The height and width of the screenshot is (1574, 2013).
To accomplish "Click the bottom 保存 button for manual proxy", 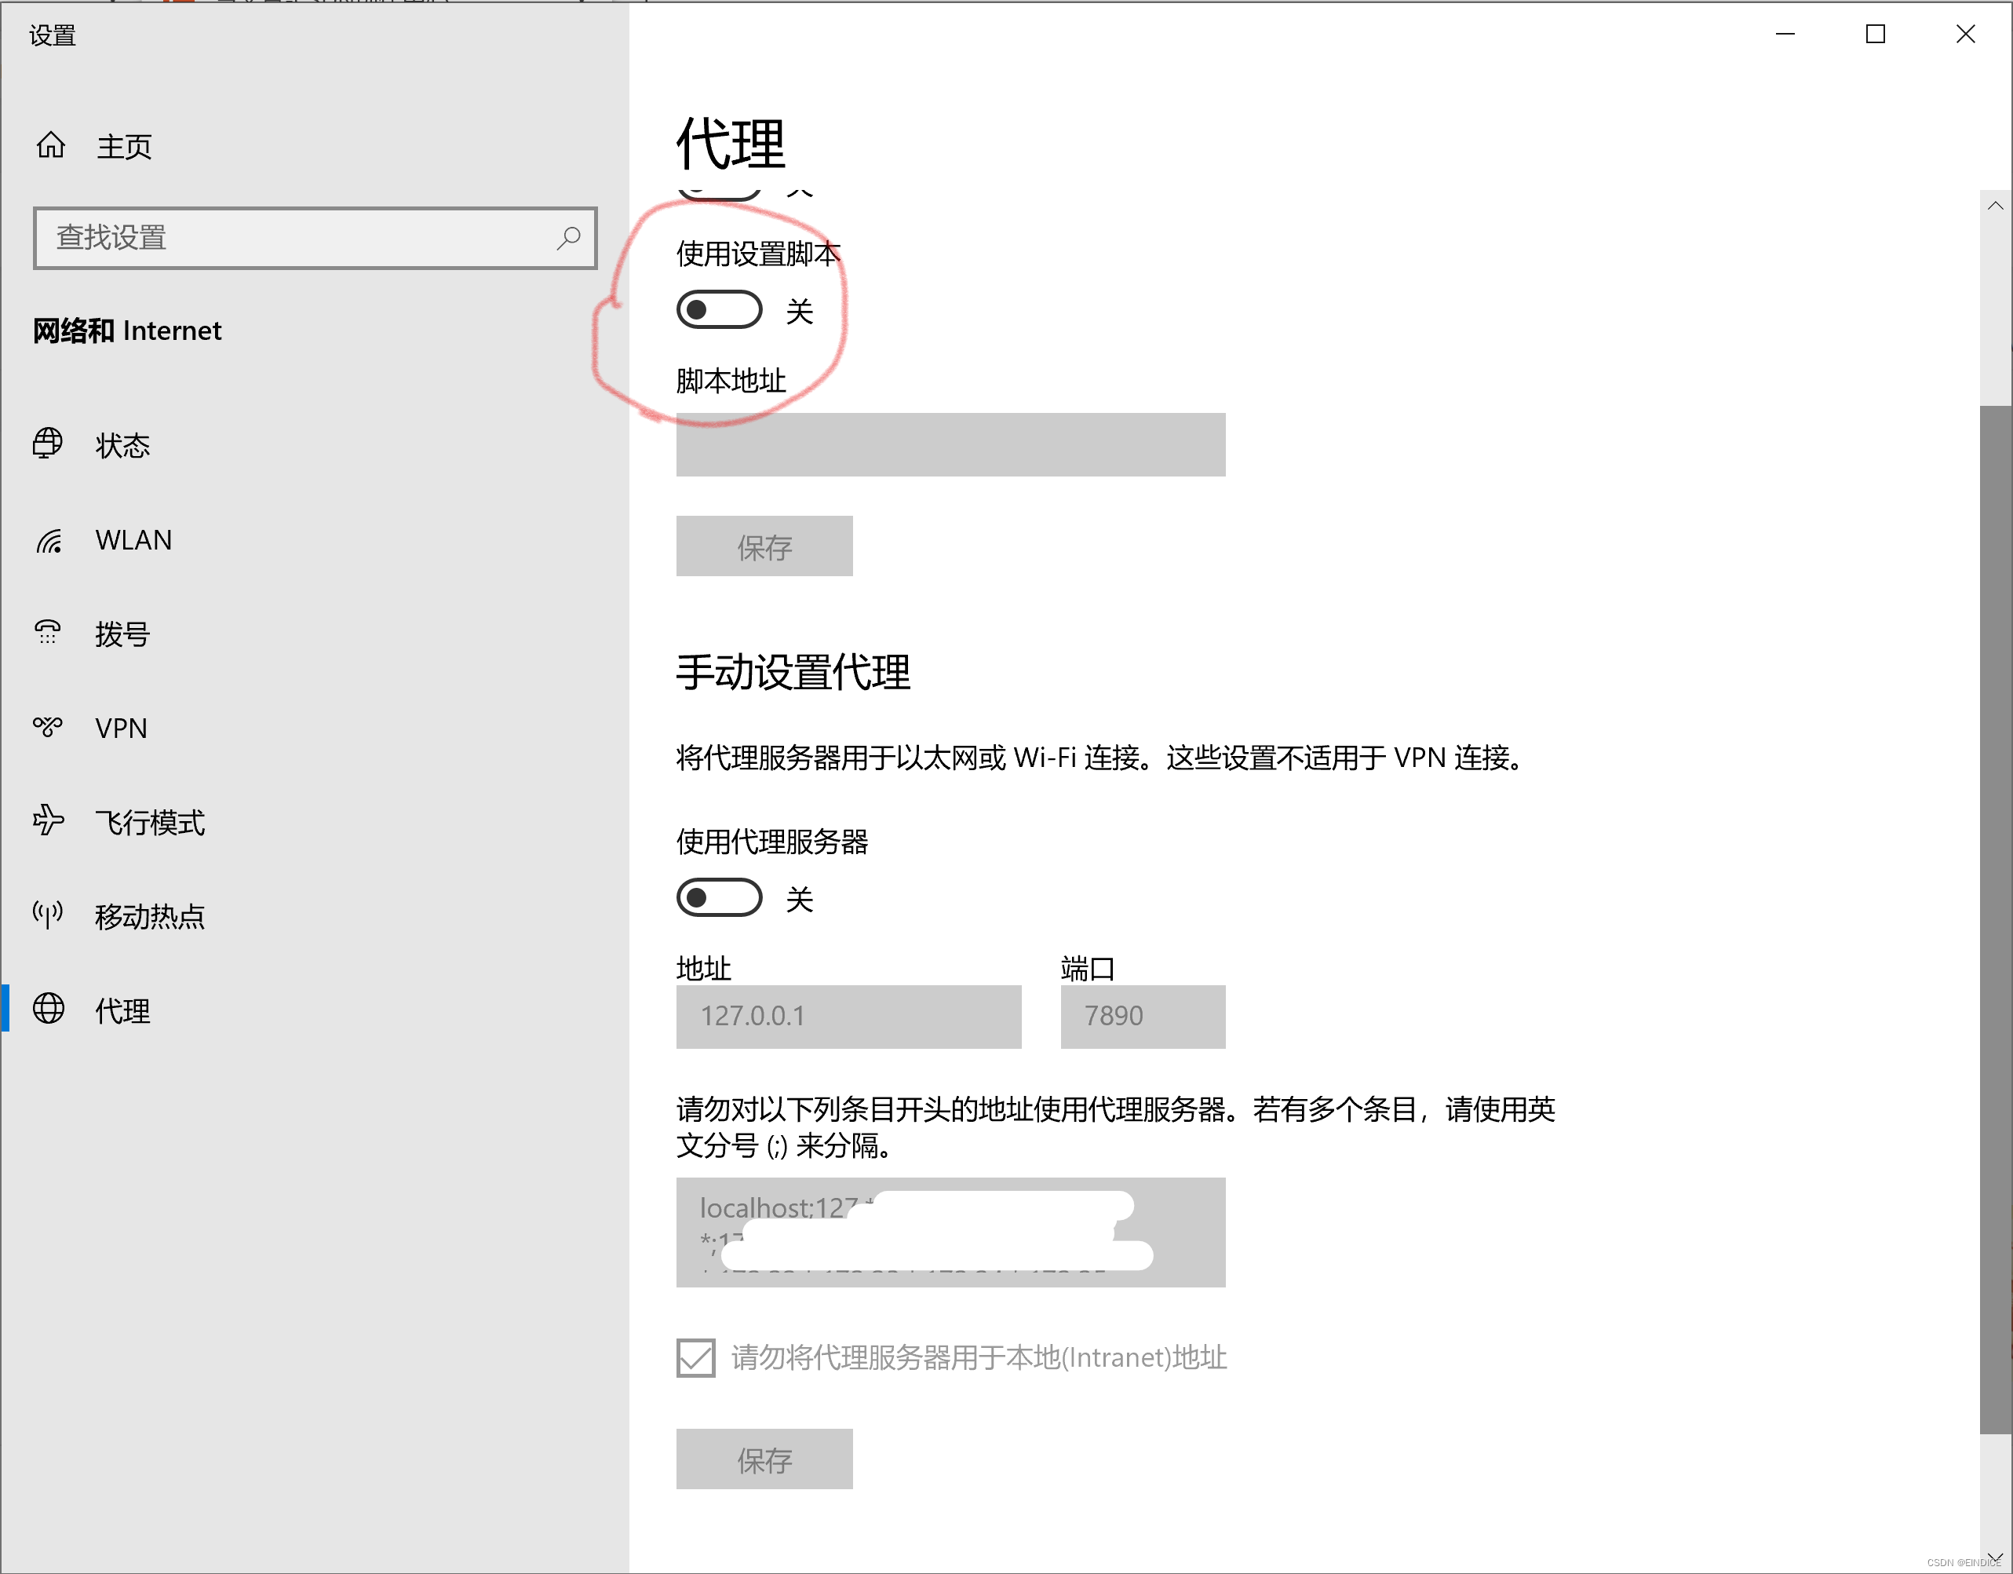I will pos(764,1459).
